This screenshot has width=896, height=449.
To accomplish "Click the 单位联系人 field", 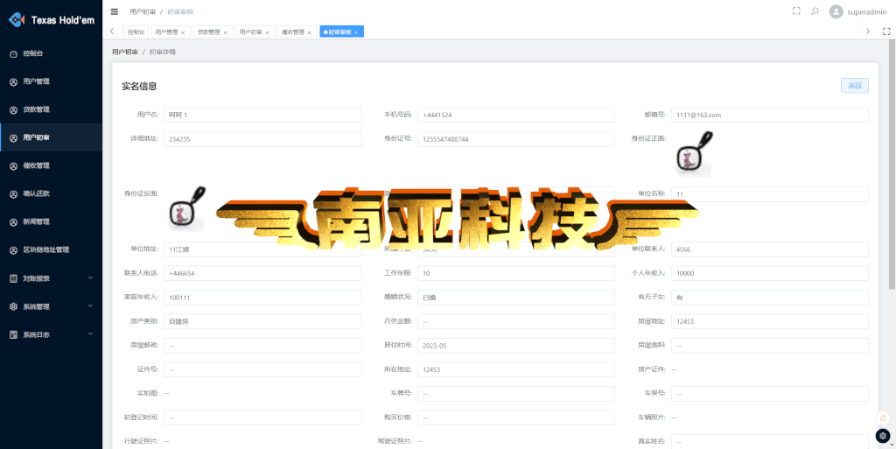I will [770, 249].
